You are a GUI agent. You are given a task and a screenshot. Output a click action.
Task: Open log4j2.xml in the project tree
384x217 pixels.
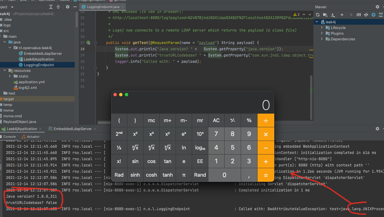click(x=28, y=87)
